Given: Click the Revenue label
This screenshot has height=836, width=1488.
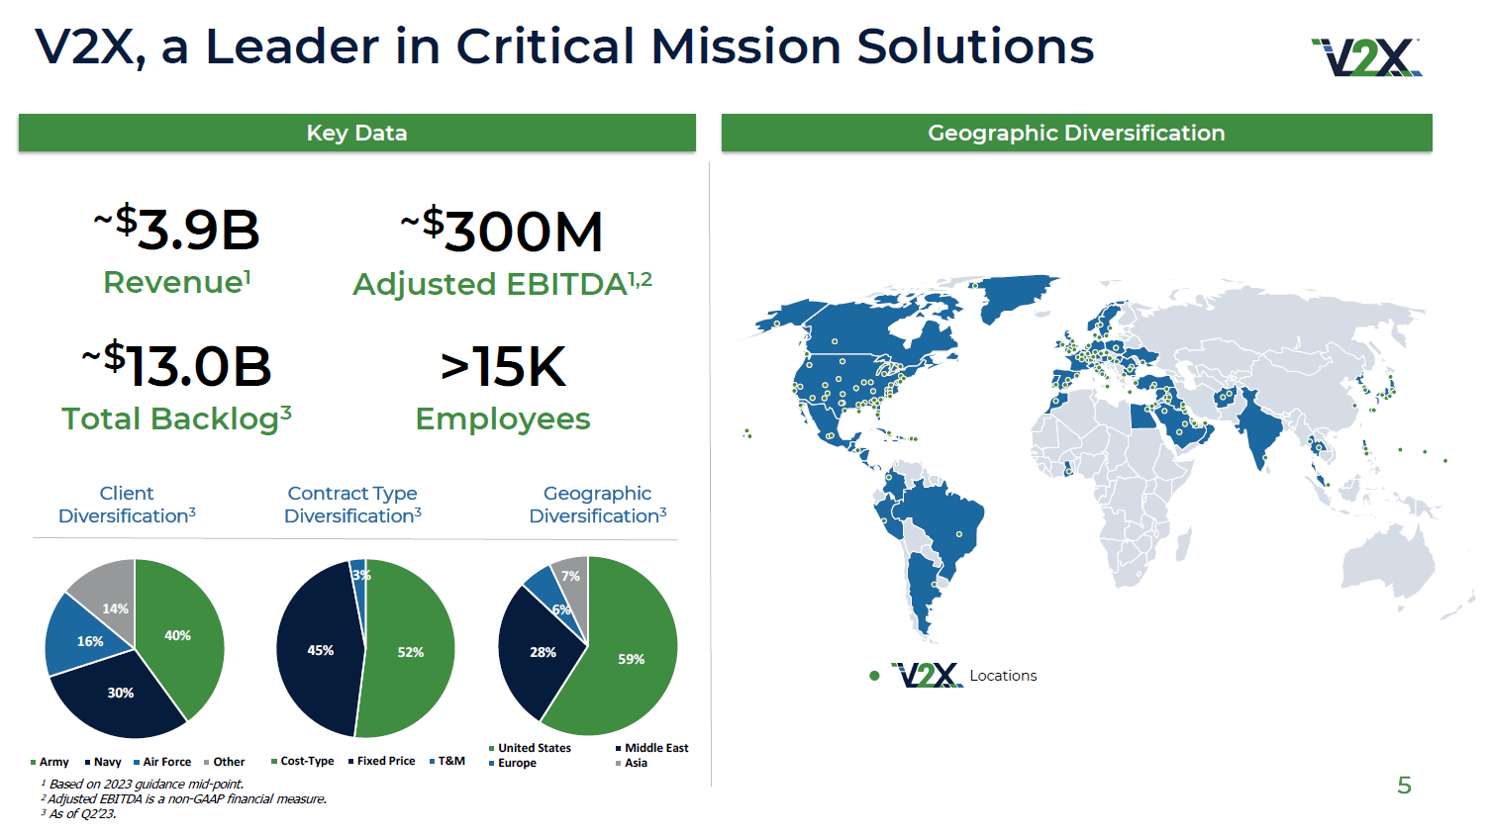Looking at the screenshot, I should 177,282.
